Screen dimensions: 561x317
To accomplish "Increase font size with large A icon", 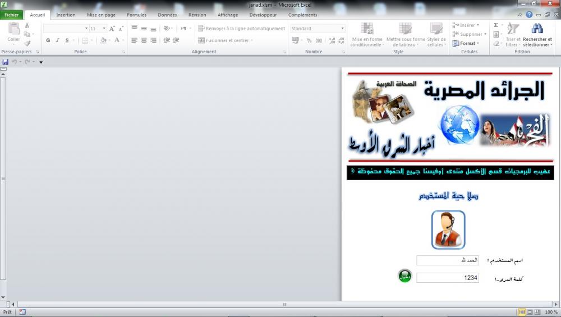I will coord(112,29).
